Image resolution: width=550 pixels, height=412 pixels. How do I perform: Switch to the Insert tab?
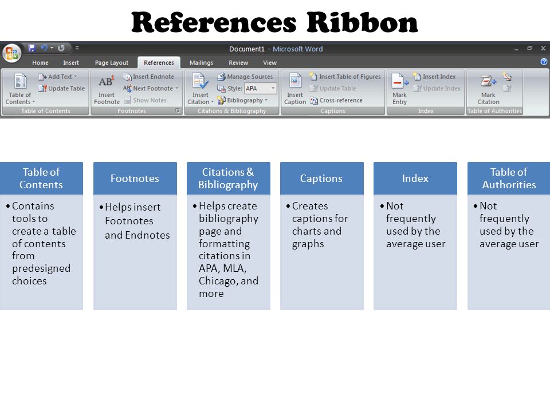[x=71, y=63]
